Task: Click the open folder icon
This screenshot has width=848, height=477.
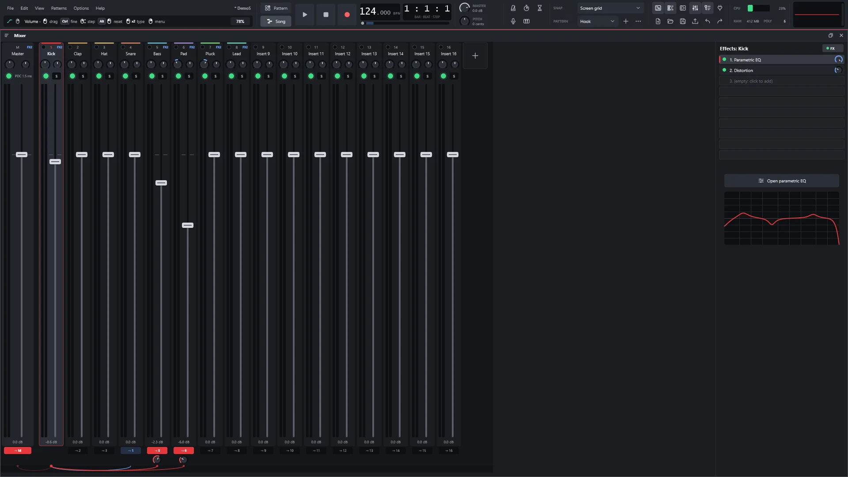Action: click(670, 21)
